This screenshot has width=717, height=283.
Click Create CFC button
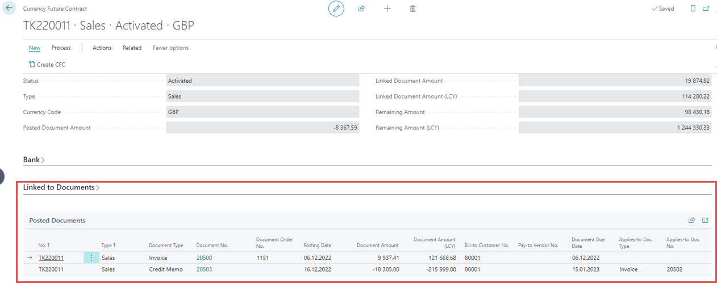(x=47, y=65)
